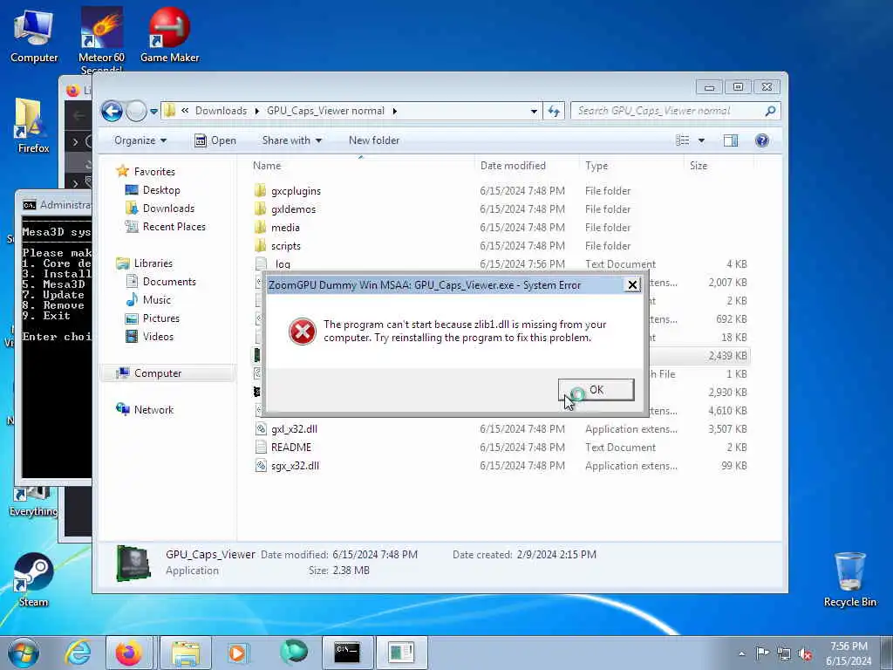Open the Documents library
The image size is (893, 670).
tap(168, 282)
